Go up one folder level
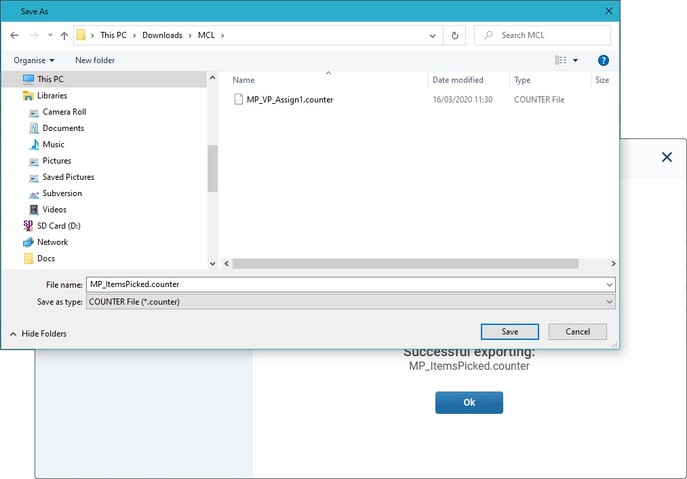687x479 pixels. pyautogui.click(x=64, y=35)
